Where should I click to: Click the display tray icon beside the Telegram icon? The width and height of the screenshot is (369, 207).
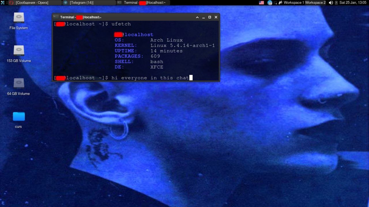click(x=275, y=3)
